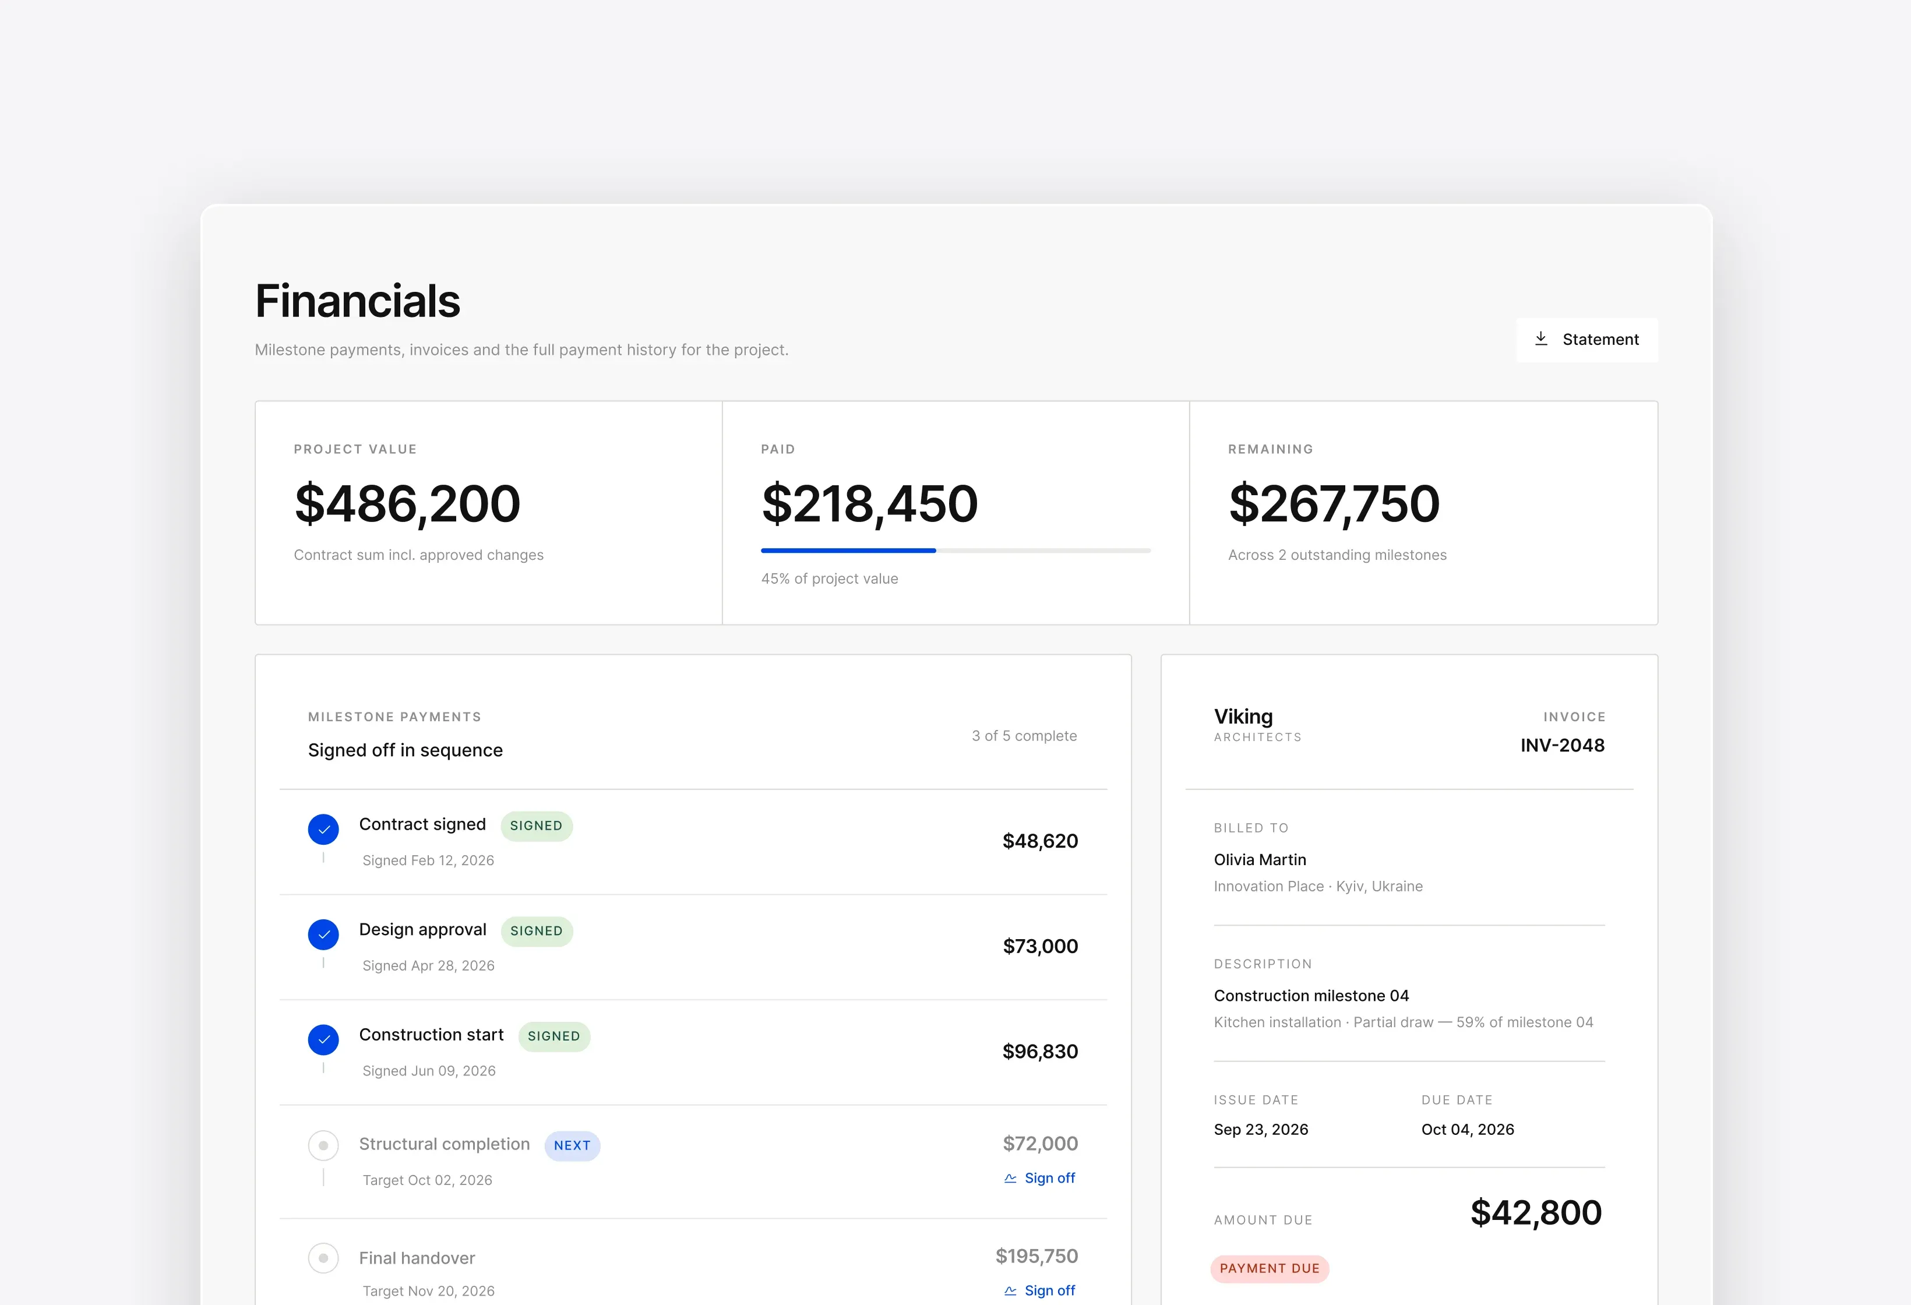This screenshot has height=1305, width=1911.
Task: Sign off the Structural completion milestone
Action: click(1039, 1179)
